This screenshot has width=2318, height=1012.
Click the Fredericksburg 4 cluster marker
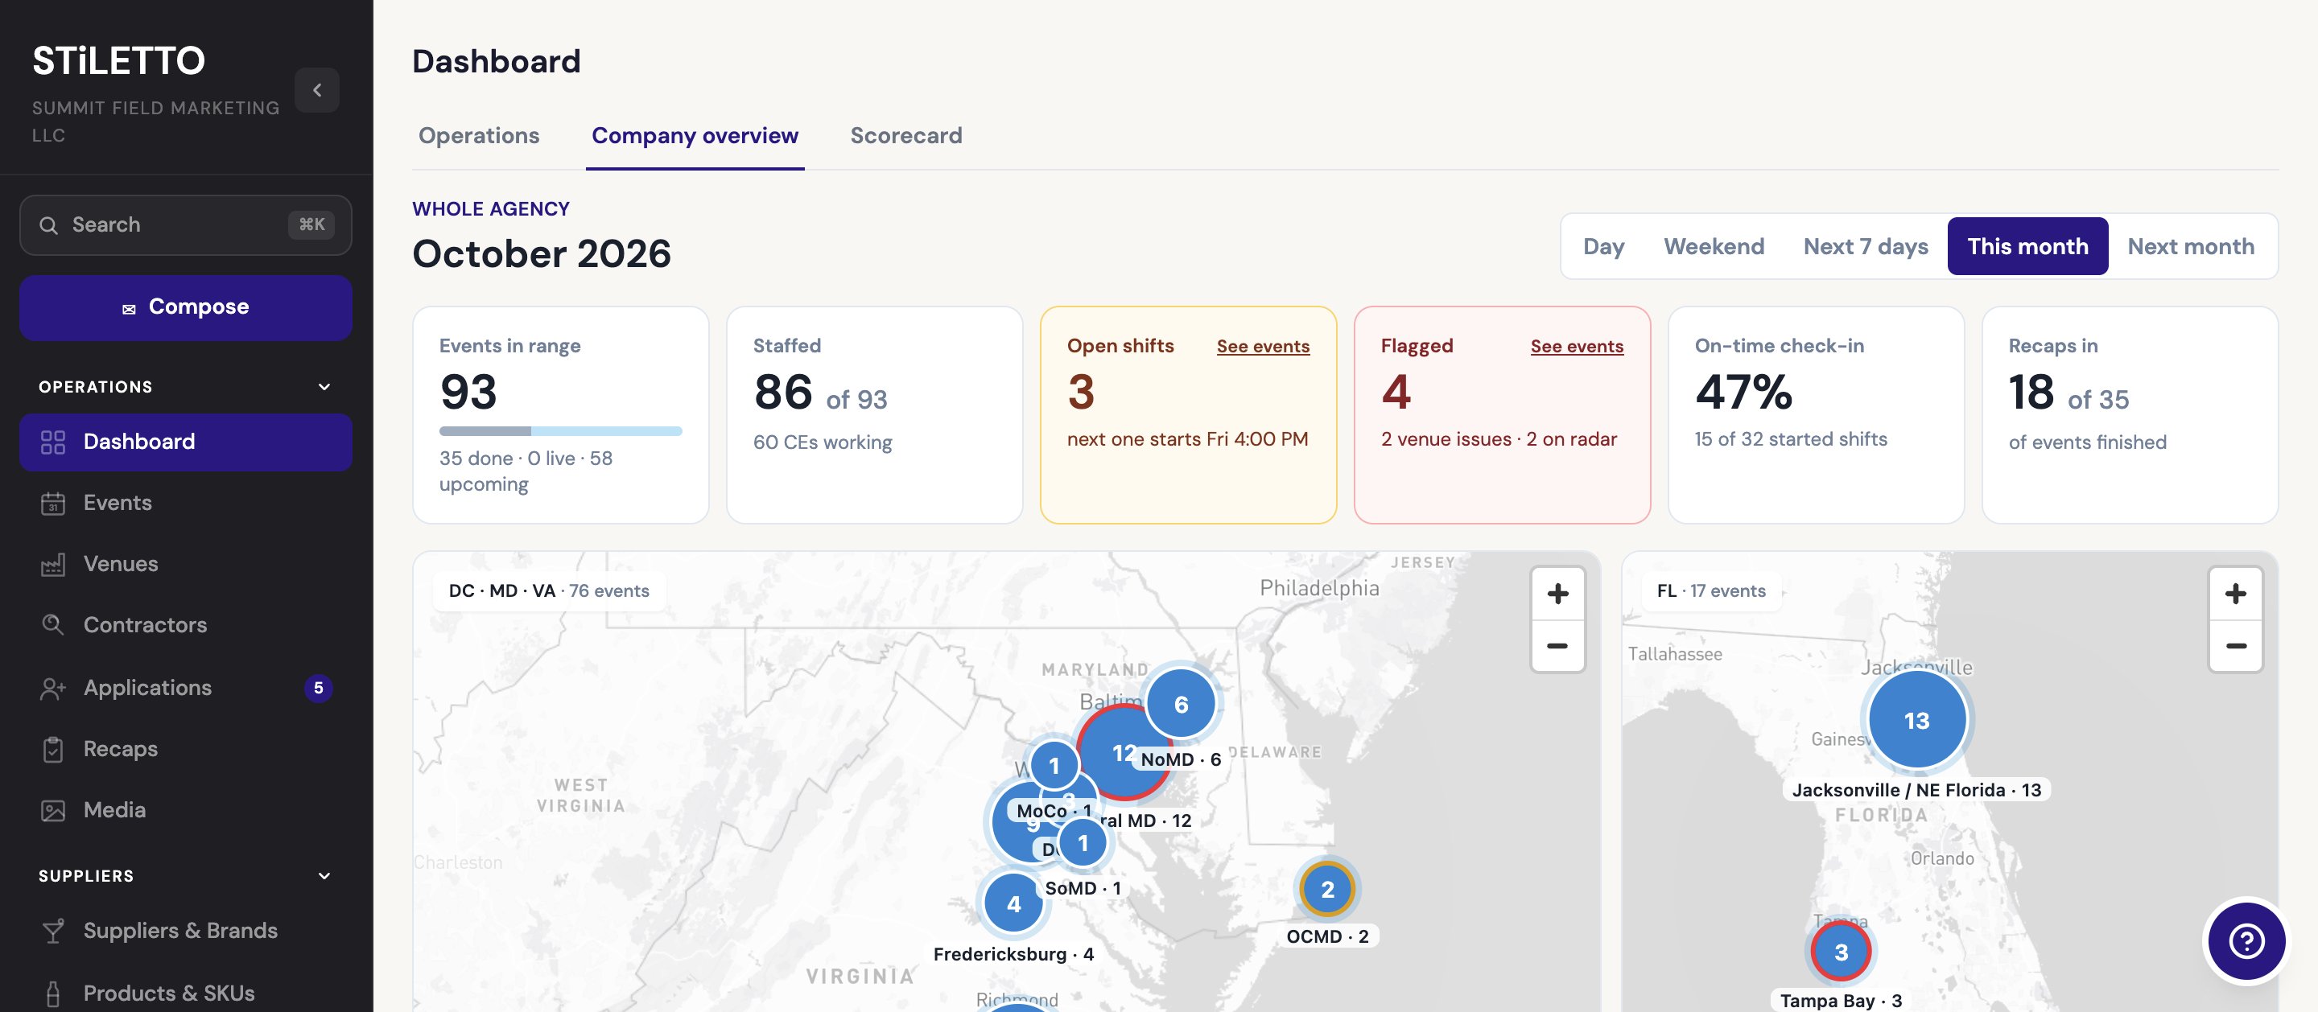1013,904
